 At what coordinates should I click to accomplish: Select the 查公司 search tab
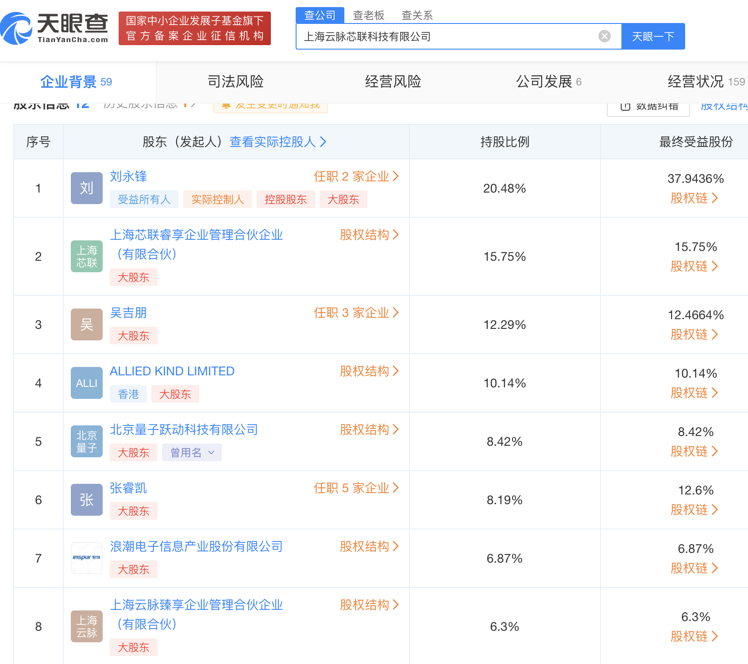[x=320, y=15]
